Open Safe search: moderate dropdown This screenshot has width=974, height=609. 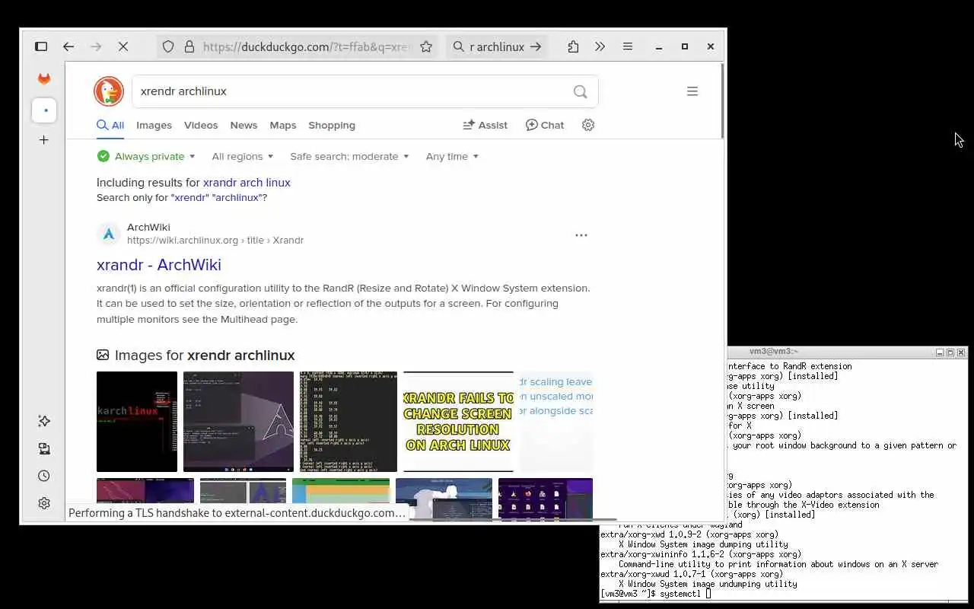click(349, 156)
